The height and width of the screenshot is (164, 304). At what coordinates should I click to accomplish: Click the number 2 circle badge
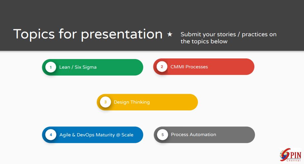click(162, 67)
